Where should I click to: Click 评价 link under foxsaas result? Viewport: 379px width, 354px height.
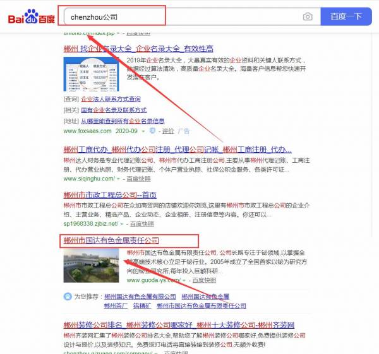[x=167, y=131]
